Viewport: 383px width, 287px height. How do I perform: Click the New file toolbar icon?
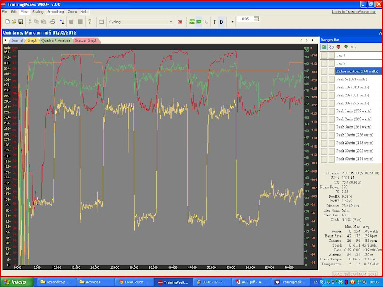point(7,22)
